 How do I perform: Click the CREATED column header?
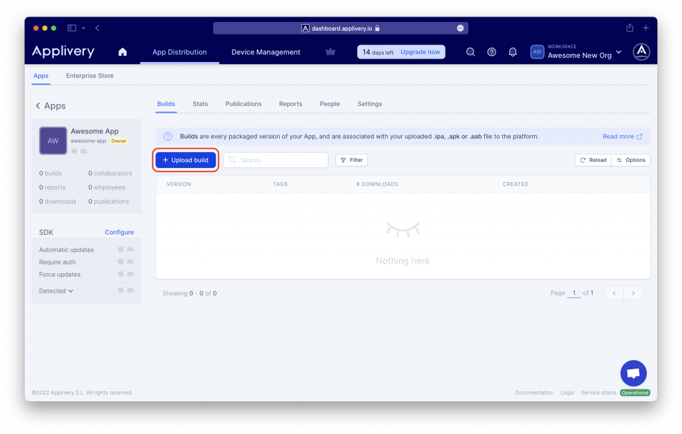(x=515, y=184)
